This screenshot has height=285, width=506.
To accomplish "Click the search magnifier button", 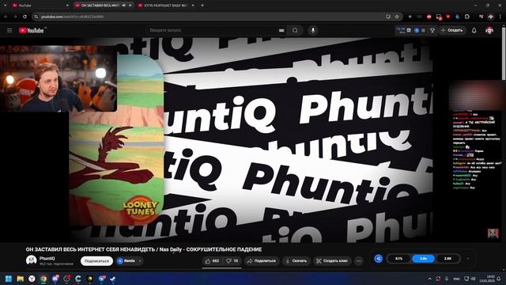I will pos(295,30).
